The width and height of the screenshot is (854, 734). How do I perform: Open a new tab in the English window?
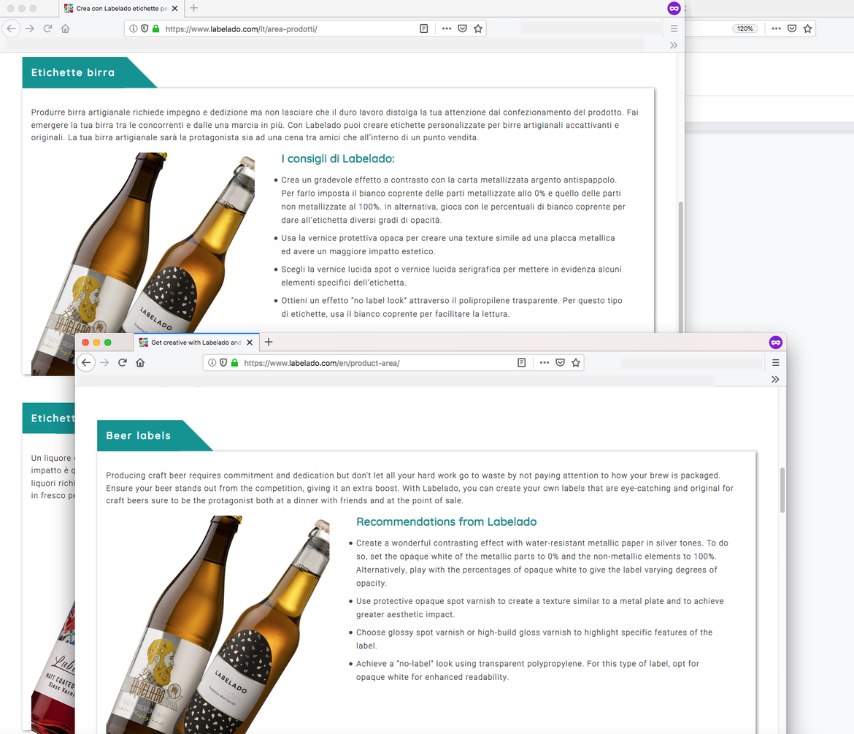click(x=269, y=343)
